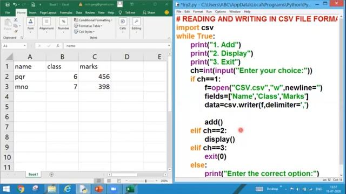Click the Book1 sheet tab
This screenshot has height=194, width=346.
[34, 175]
